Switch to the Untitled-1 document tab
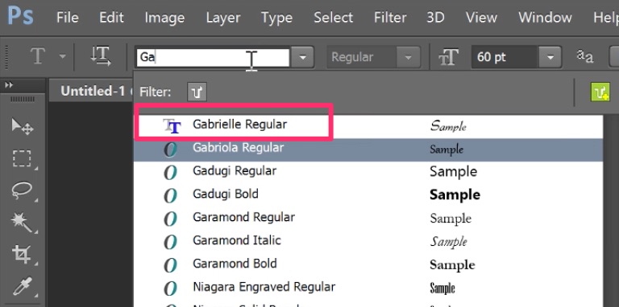The width and height of the screenshot is (619, 307). [x=93, y=92]
